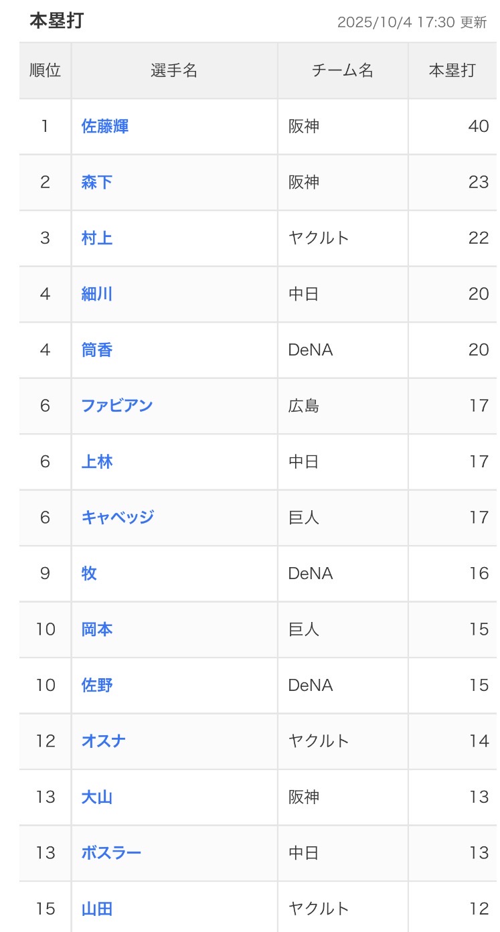Viewport: 500px width, 932px height.
Task: Select the player 村上
Action: pyautogui.click(x=97, y=238)
